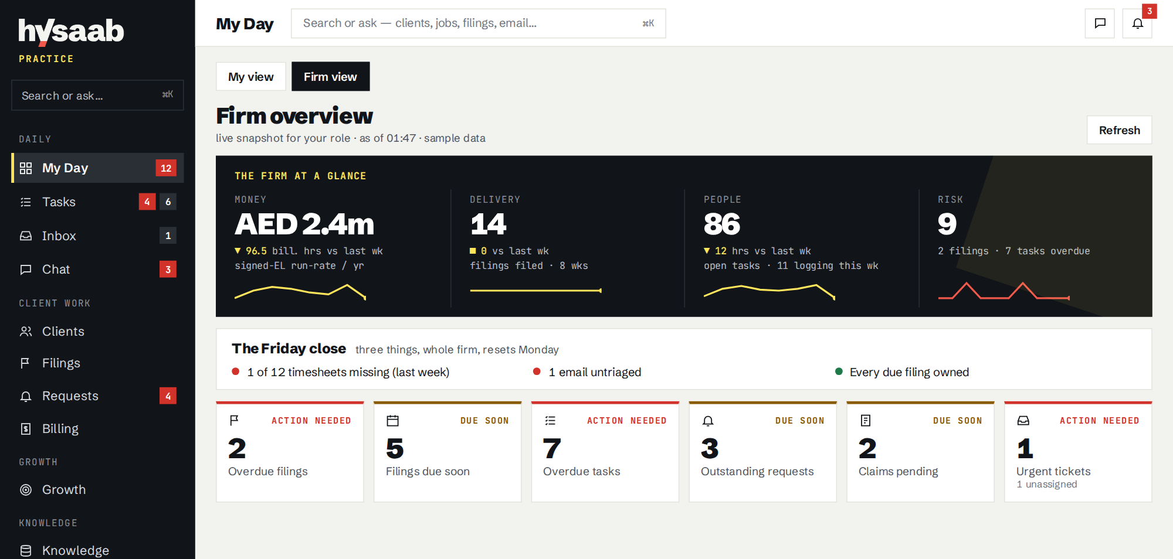Navigate to Billing in sidebar
Image resolution: width=1173 pixels, height=559 pixels.
[x=97, y=429]
